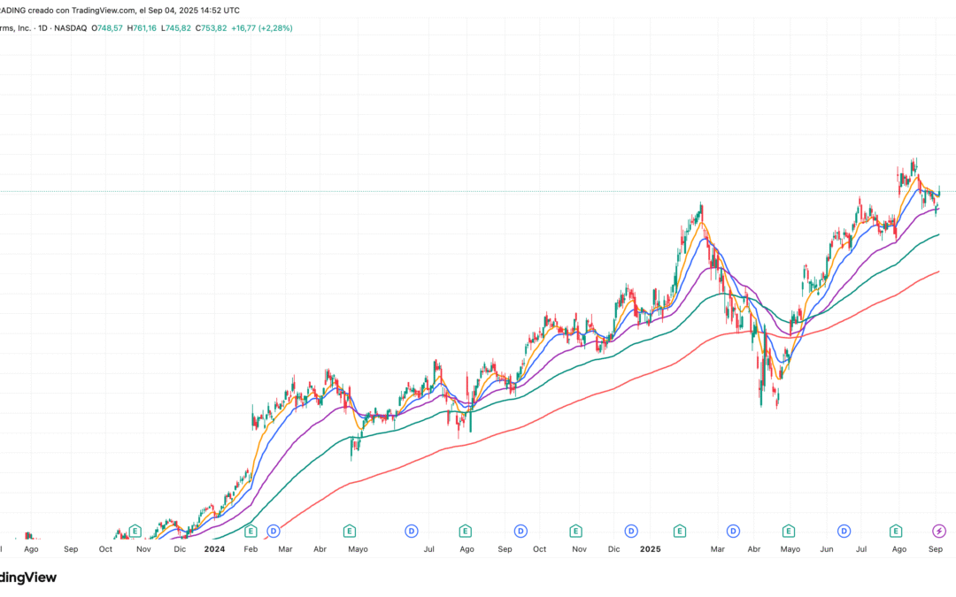Click the dividend marker above Dic 2024
The image size is (956, 597).
(630, 532)
